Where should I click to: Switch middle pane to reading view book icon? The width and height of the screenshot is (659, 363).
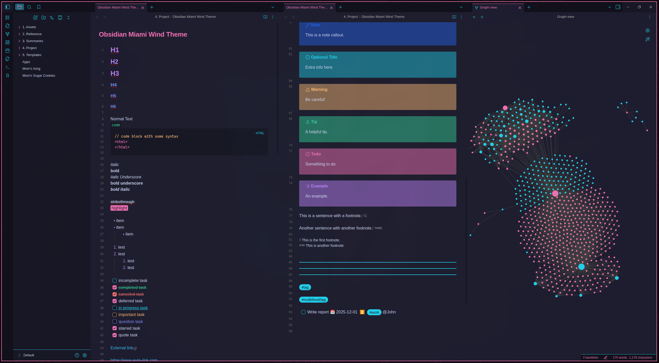tap(454, 17)
